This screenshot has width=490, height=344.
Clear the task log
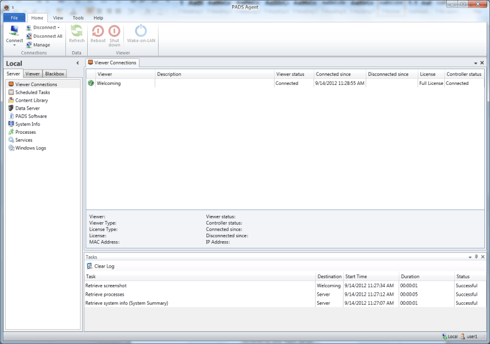[101, 266]
